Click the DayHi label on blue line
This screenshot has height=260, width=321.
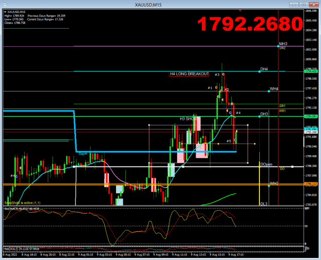pos(83,154)
